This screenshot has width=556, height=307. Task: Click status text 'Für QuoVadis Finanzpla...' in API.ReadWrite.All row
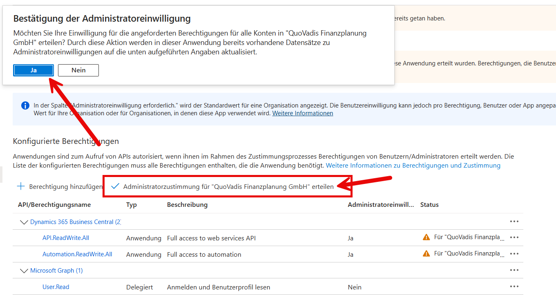point(469,238)
